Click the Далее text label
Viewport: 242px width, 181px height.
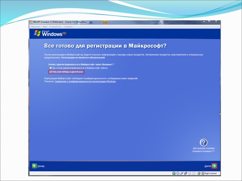(x=208, y=166)
